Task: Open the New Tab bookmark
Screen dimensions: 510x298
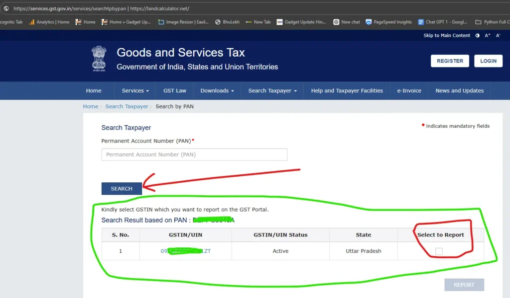Action: click(x=258, y=22)
